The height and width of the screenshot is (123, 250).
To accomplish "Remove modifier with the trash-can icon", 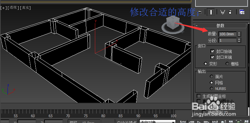I will pyautogui.click(x=230, y=12).
